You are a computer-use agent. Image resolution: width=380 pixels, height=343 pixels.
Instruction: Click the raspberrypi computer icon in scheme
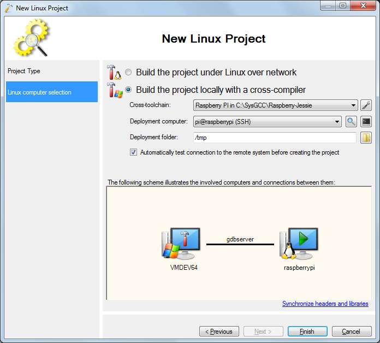pyautogui.click(x=299, y=244)
